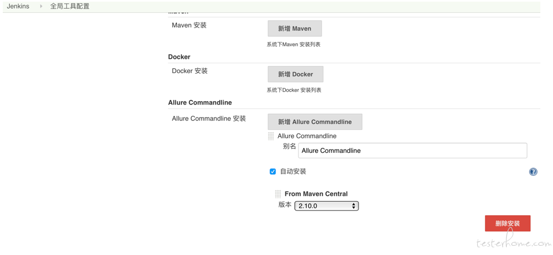Click the breadcrumb arrow after Jenkins
This screenshot has width=553, height=255.
[x=41, y=7]
